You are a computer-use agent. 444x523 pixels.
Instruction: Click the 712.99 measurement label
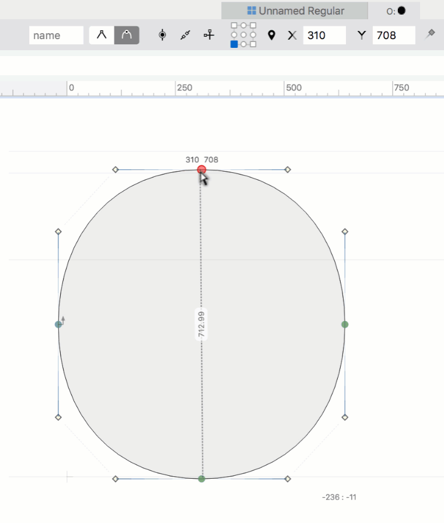(x=201, y=324)
